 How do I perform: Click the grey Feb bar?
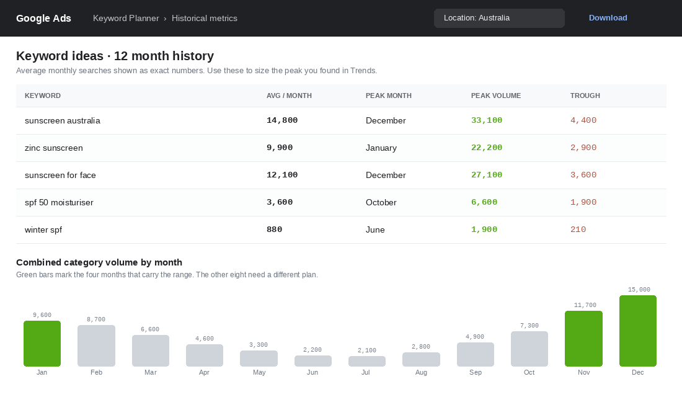[x=96, y=346]
